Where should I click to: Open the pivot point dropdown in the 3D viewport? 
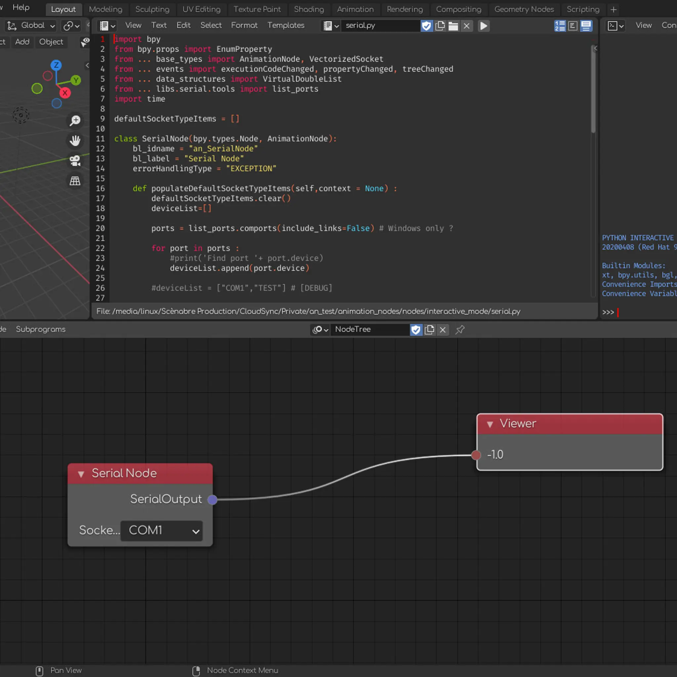71,25
